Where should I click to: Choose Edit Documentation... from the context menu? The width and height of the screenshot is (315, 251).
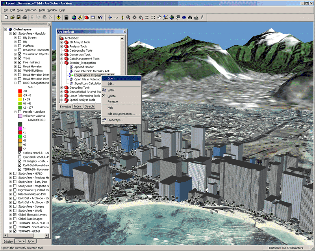click(x=121, y=114)
